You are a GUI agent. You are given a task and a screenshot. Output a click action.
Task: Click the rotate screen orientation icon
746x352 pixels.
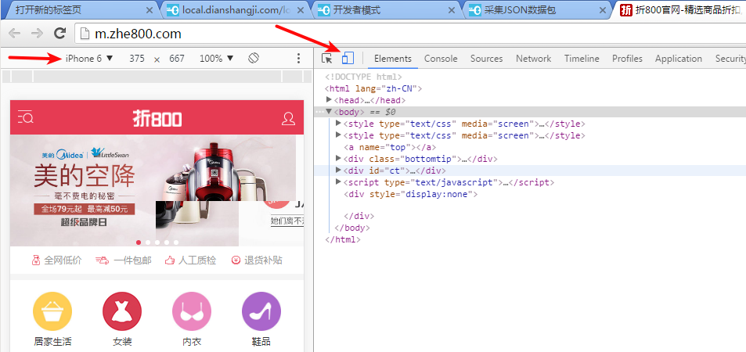coord(254,59)
